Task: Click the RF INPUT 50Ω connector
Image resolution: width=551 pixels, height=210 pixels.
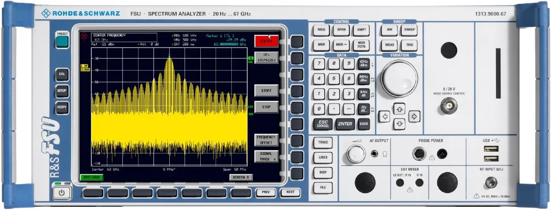Action: pyautogui.click(x=491, y=182)
